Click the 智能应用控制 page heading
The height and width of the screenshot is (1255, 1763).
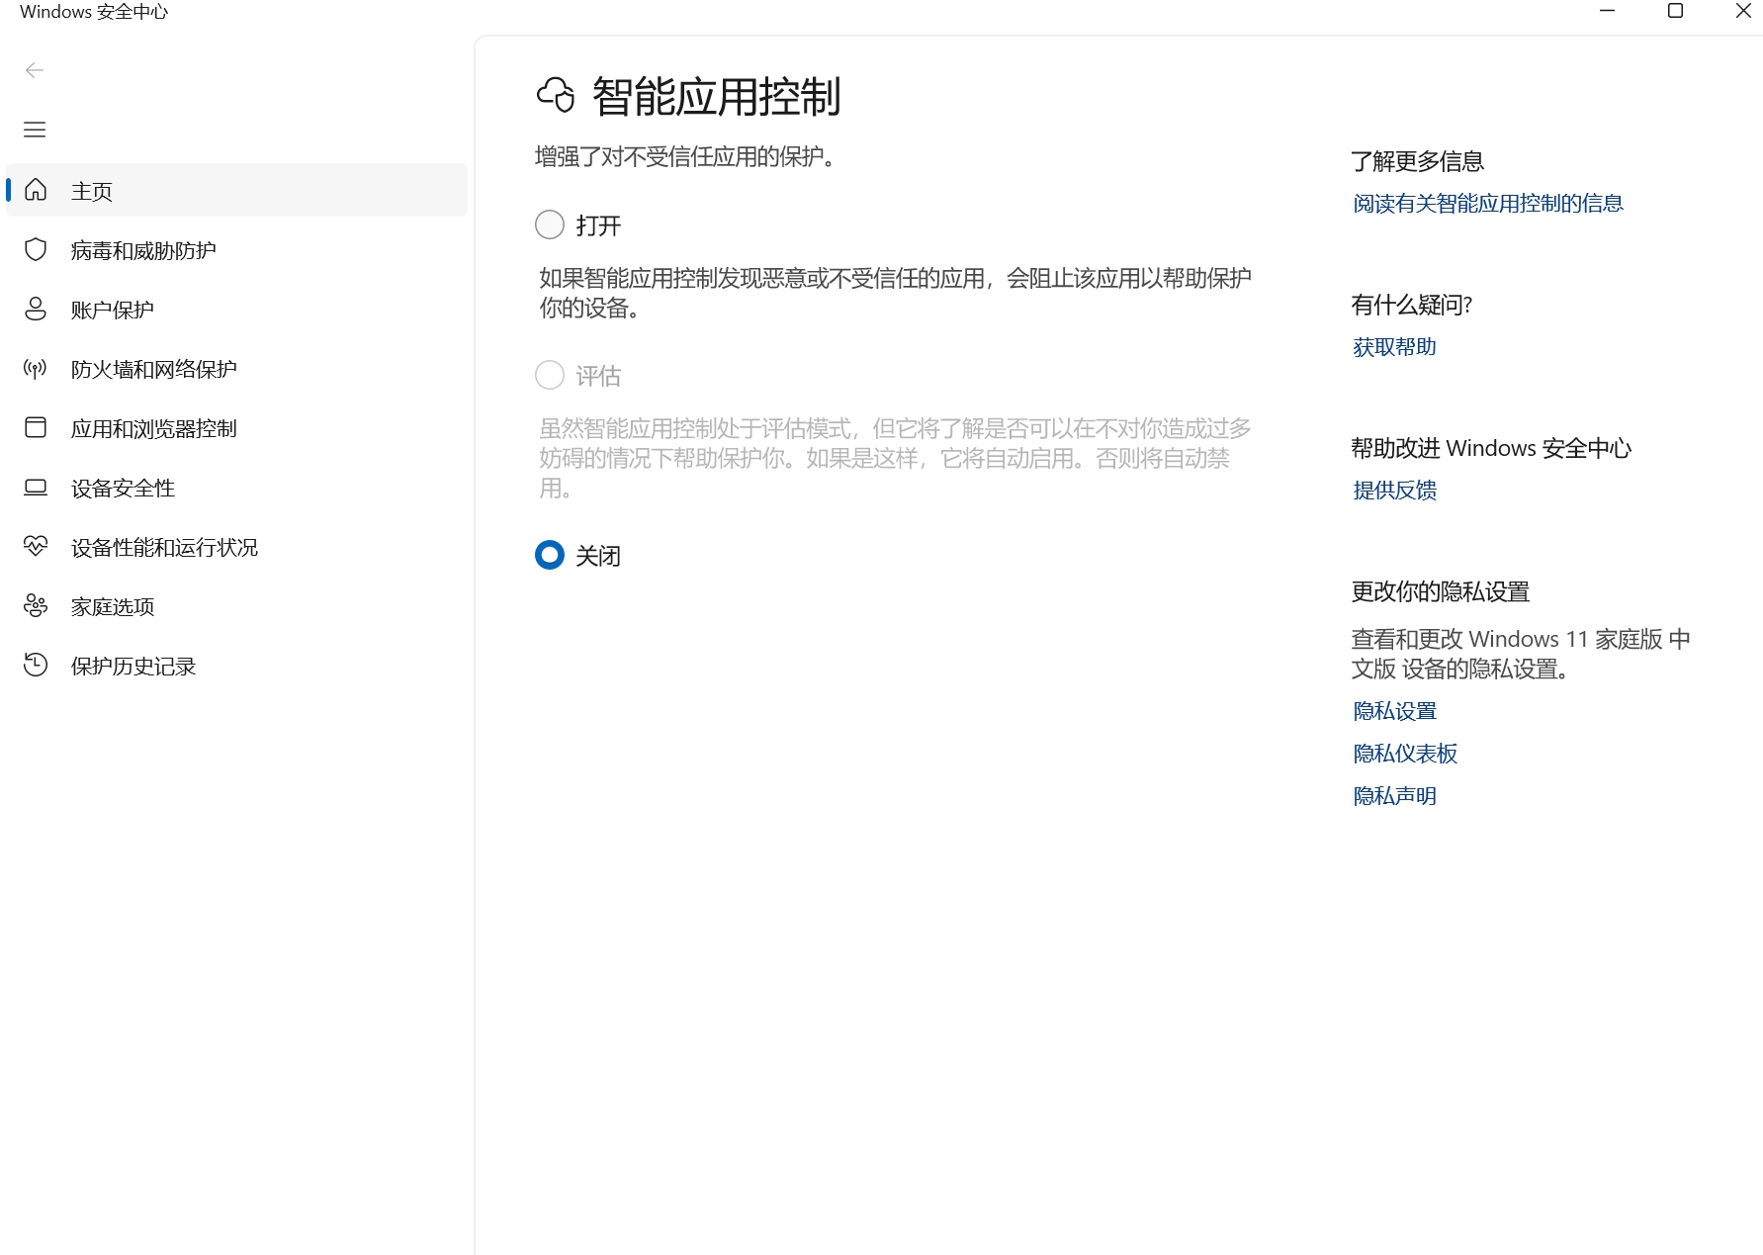pos(717,97)
